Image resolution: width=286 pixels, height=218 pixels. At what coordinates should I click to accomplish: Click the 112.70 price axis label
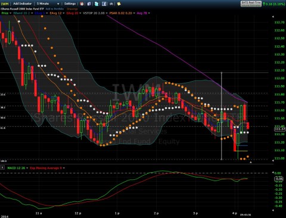279,22
